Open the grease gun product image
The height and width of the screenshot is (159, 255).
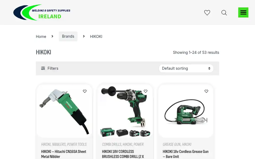(x=186, y=111)
